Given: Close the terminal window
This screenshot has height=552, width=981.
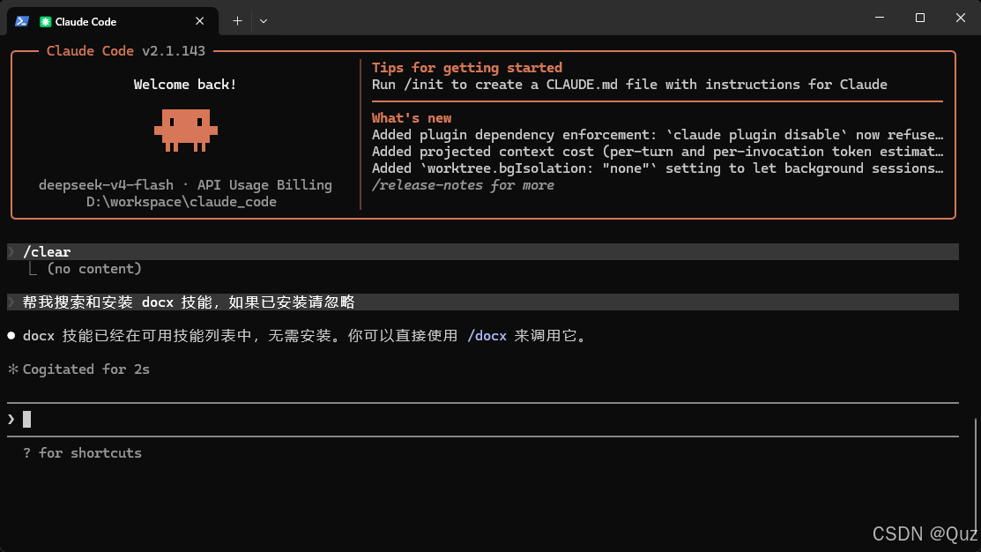Looking at the screenshot, I should click(x=961, y=18).
